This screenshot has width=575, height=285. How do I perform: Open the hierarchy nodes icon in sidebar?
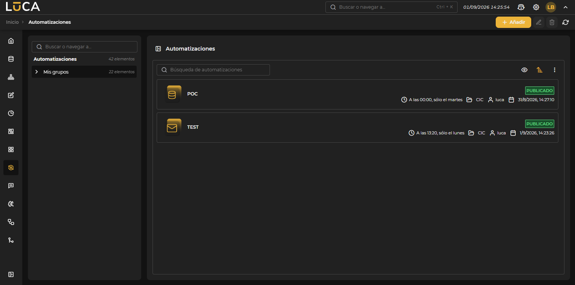(x=11, y=77)
